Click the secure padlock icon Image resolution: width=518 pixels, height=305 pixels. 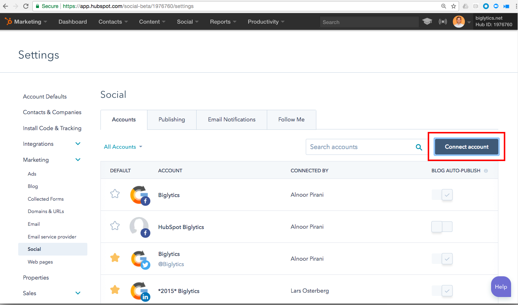point(37,6)
